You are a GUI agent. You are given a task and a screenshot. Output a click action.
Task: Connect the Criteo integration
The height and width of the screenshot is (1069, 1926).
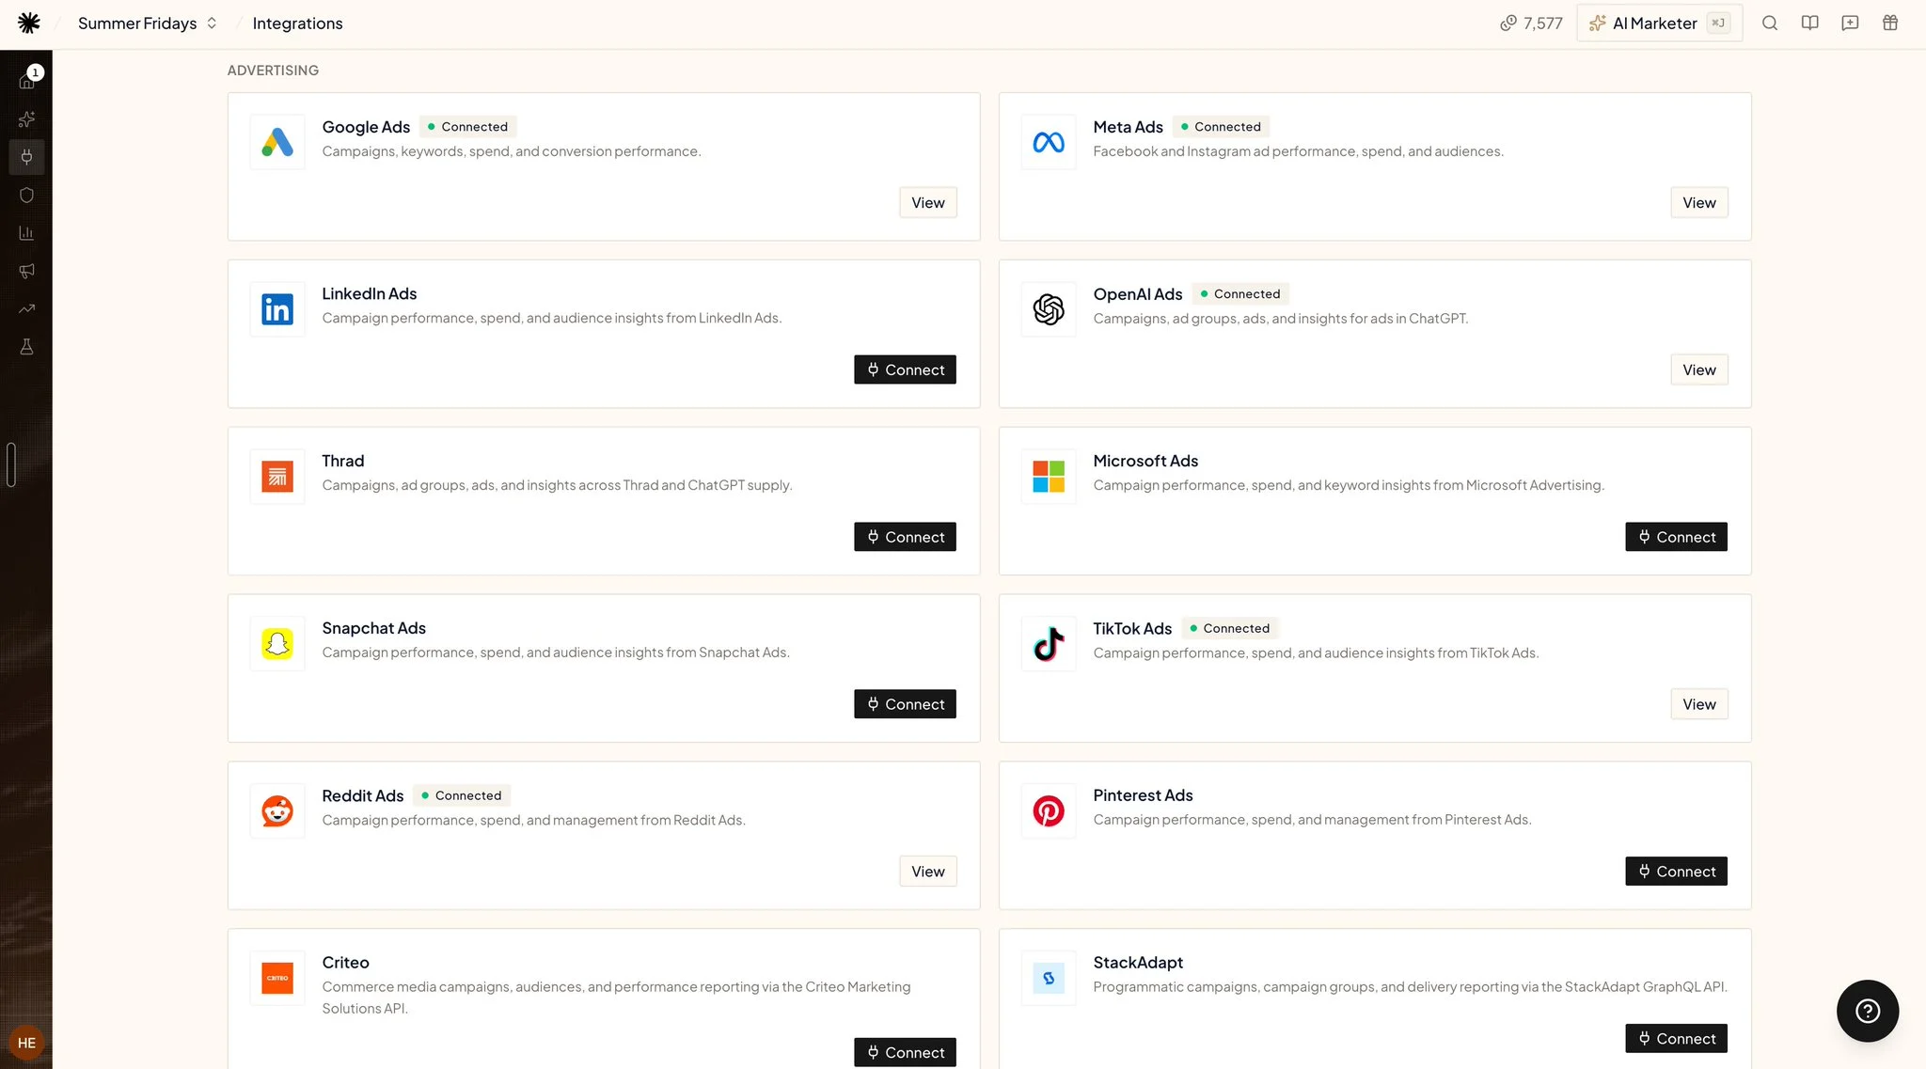[905, 1052]
